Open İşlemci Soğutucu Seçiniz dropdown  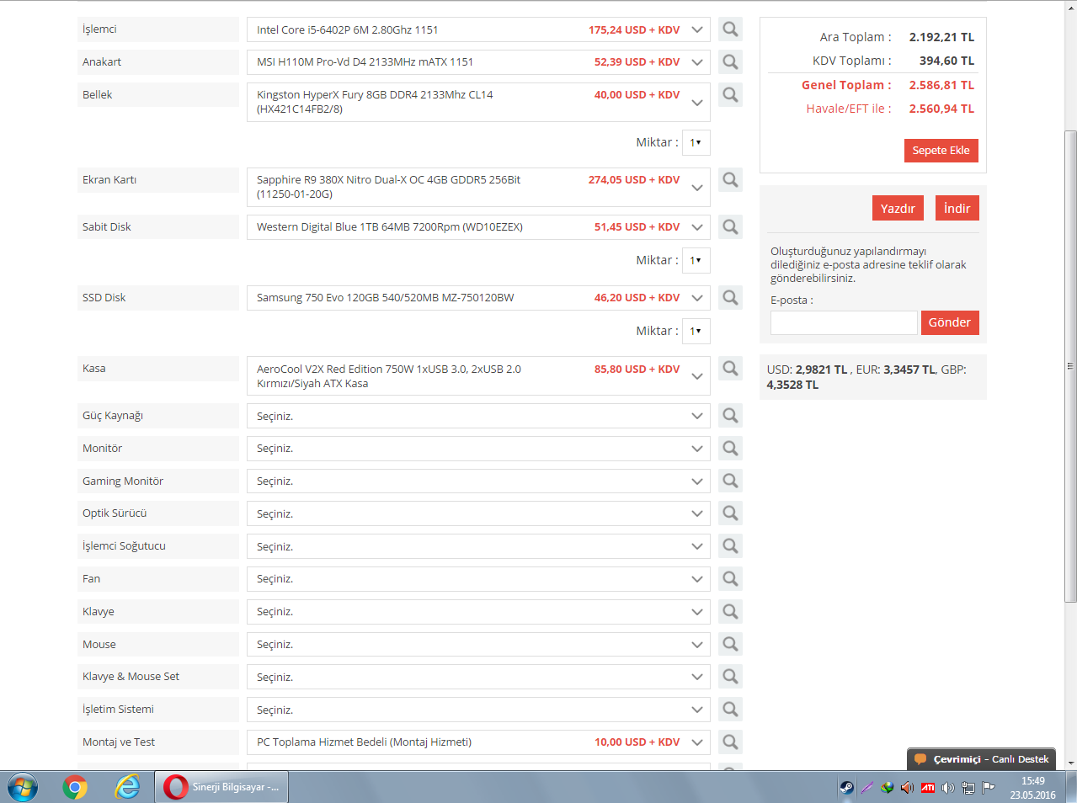click(x=478, y=546)
